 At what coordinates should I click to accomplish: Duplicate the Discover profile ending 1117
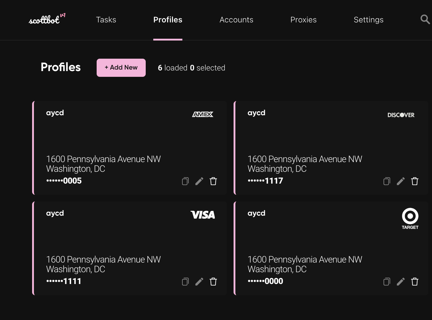(387, 181)
